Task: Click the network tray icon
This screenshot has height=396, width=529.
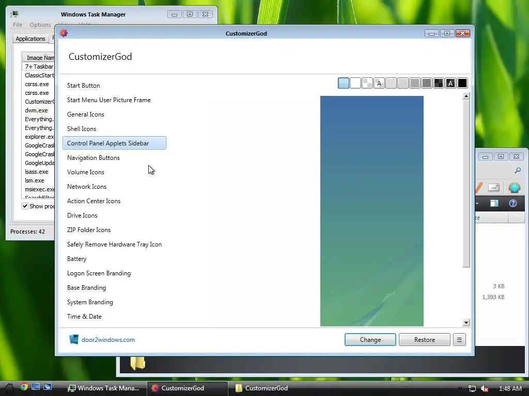Action: 472,389
